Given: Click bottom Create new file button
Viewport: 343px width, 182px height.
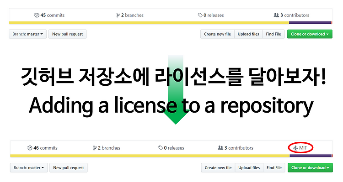Looking at the screenshot, I should coord(218,167).
